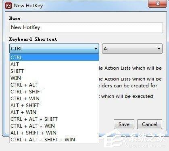Choose CTRL + ALT + SHIFT + WIN

tap(54, 140)
